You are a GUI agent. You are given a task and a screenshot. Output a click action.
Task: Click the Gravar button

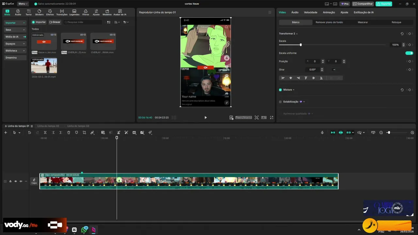(x=55, y=22)
